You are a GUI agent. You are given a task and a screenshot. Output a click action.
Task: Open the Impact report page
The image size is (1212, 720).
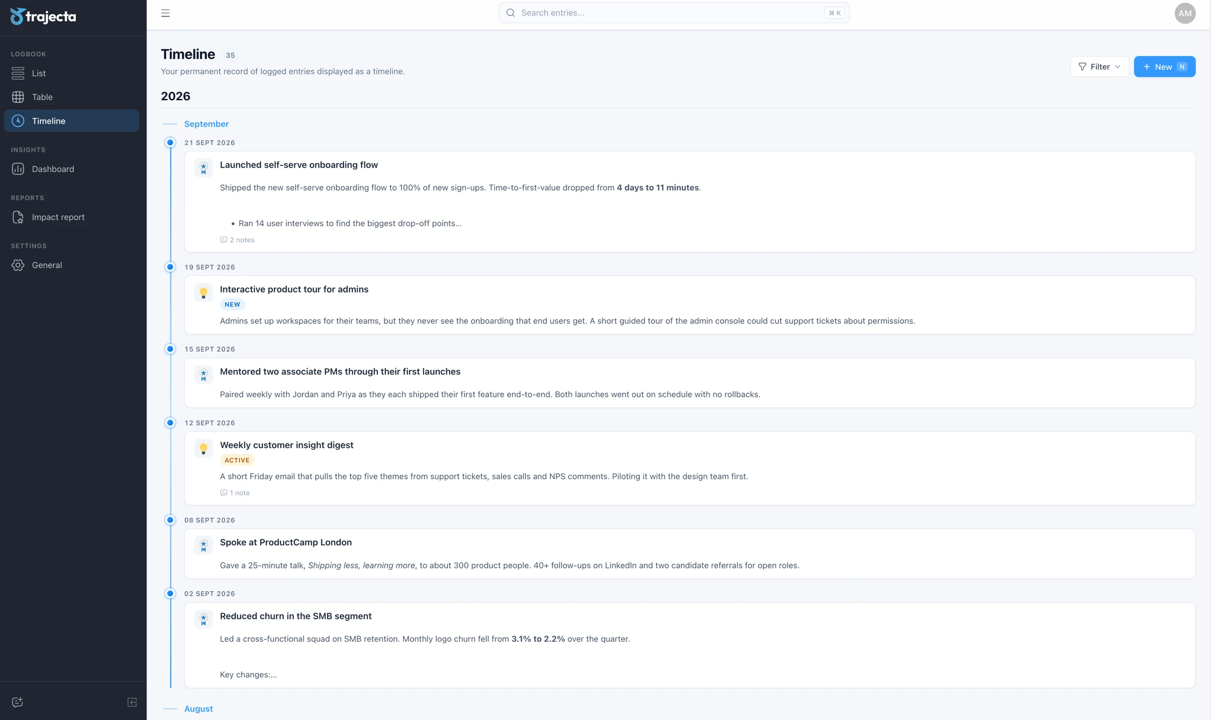pos(71,217)
